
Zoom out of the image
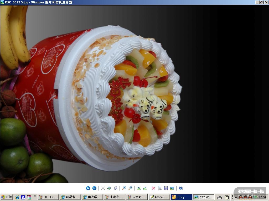130,188
